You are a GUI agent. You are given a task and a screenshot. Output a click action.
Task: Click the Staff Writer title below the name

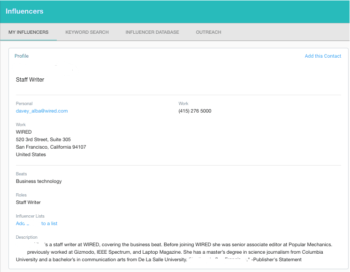tap(30, 80)
